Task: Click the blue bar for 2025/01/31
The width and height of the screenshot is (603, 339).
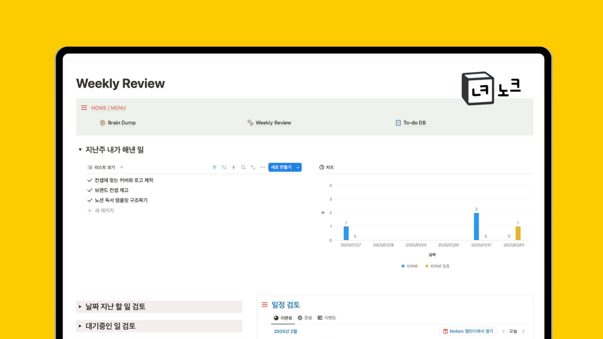Action: [x=476, y=226]
